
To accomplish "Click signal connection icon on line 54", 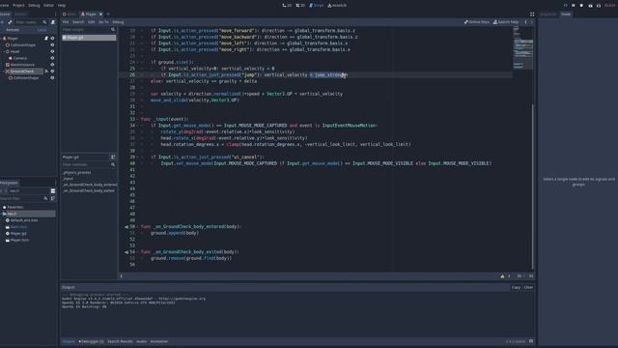I will [126, 252].
